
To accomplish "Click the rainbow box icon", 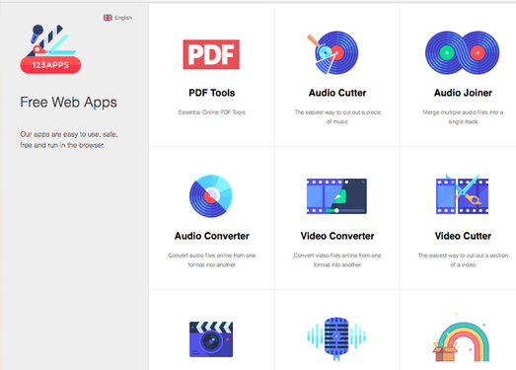I will pyautogui.click(x=462, y=337).
